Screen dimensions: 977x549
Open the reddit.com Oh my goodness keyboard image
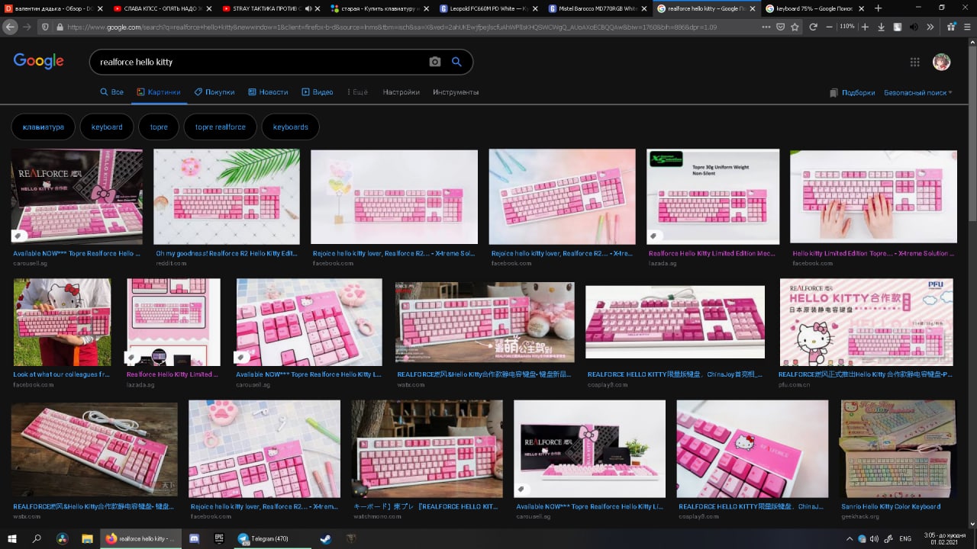point(227,197)
